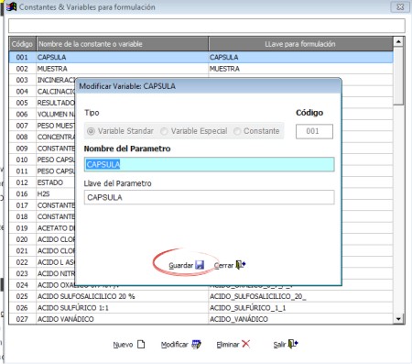Image resolution: width=412 pixels, height=364 pixels.
Task: Click the Modificar button label
Action: 175,345
